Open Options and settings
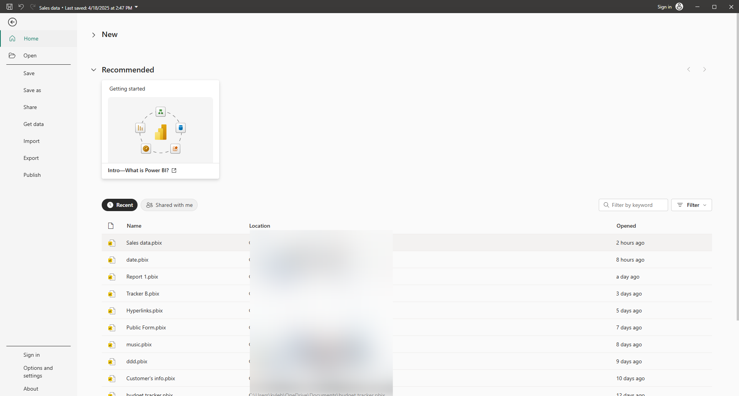 (38, 372)
